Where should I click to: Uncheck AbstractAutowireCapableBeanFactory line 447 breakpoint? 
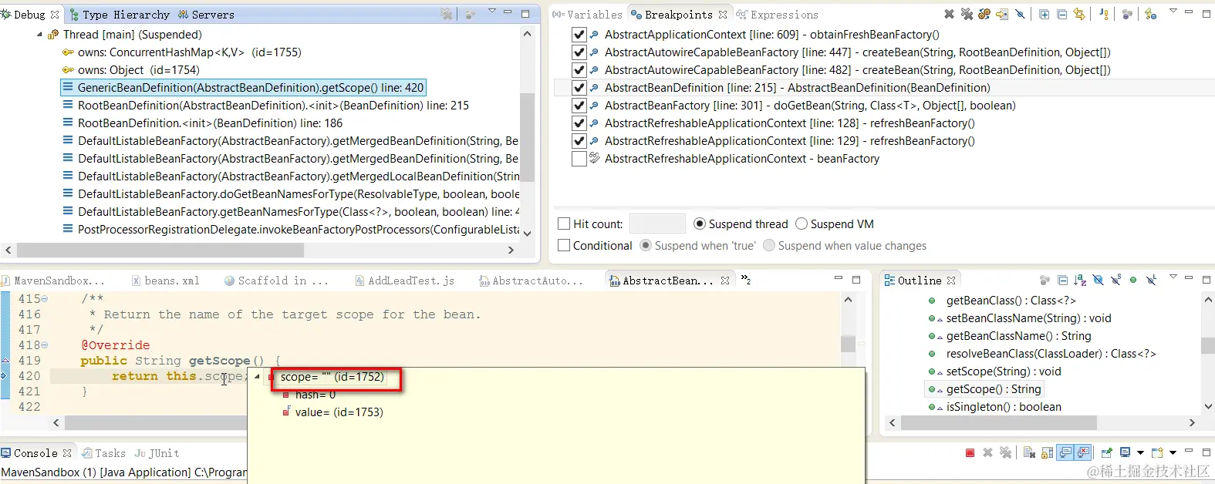[579, 52]
